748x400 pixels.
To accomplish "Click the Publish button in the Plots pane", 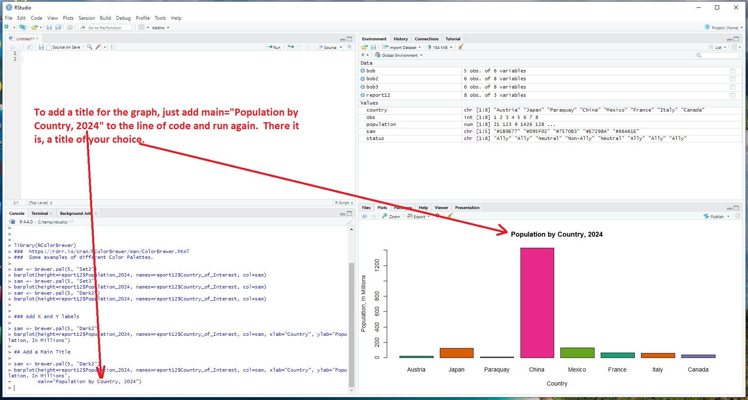I will click(x=714, y=216).
